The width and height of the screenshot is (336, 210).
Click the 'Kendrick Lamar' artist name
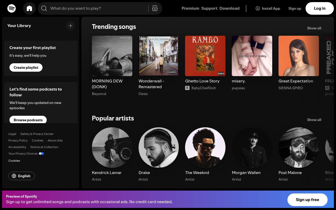[x=107, y=173]
